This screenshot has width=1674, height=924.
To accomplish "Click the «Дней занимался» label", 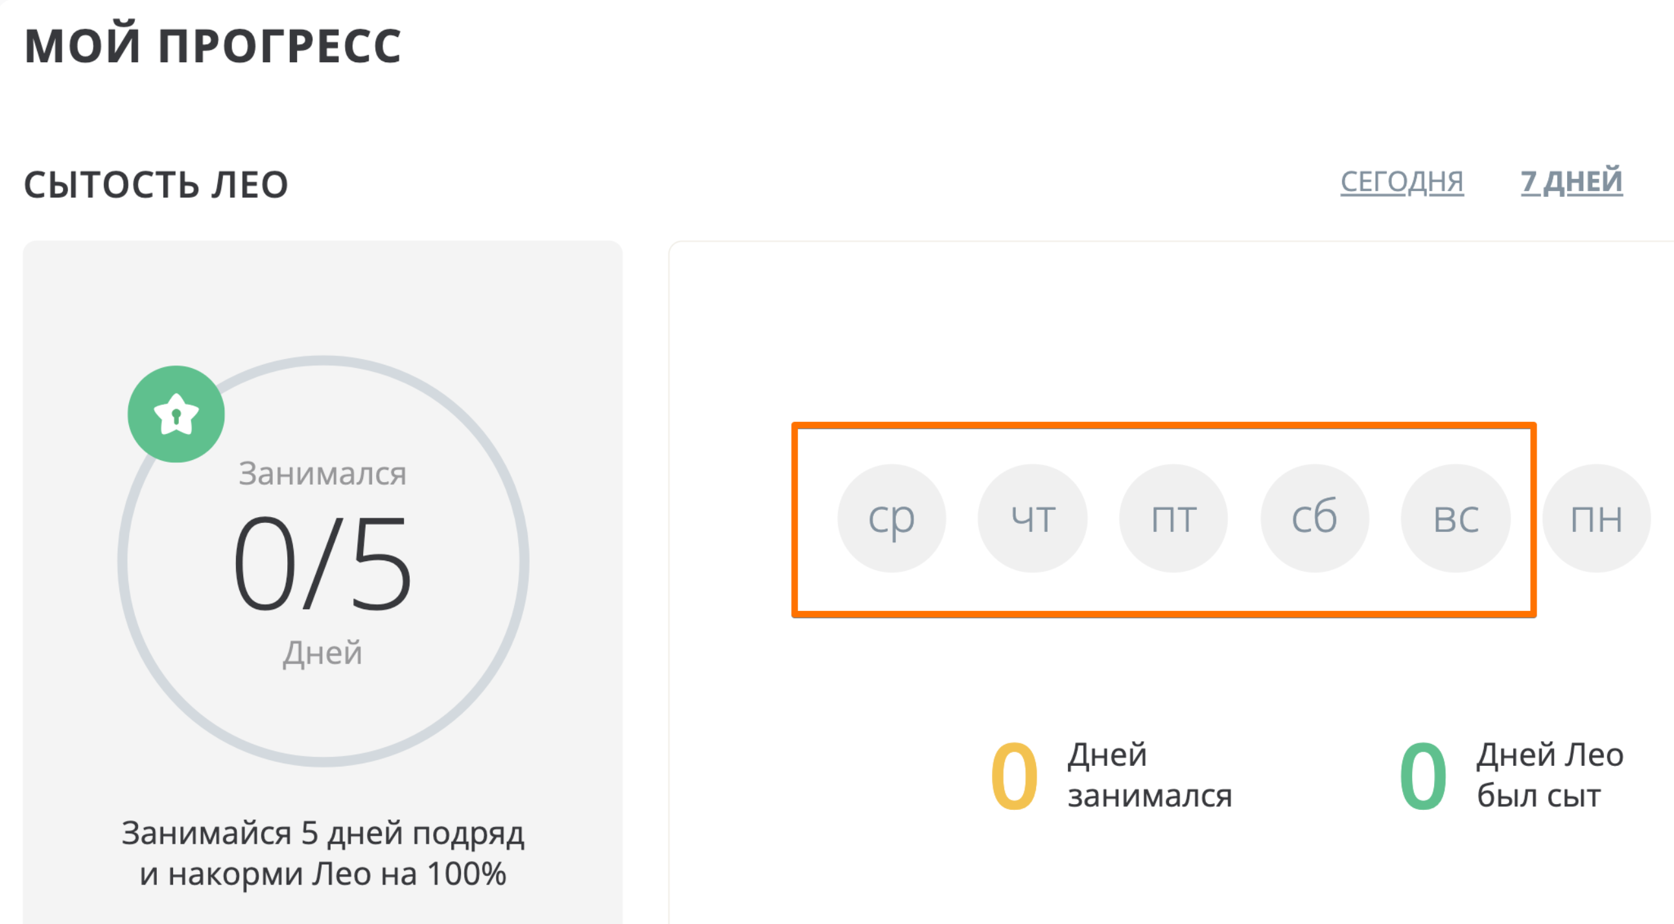I will (x=1149, y=776).
